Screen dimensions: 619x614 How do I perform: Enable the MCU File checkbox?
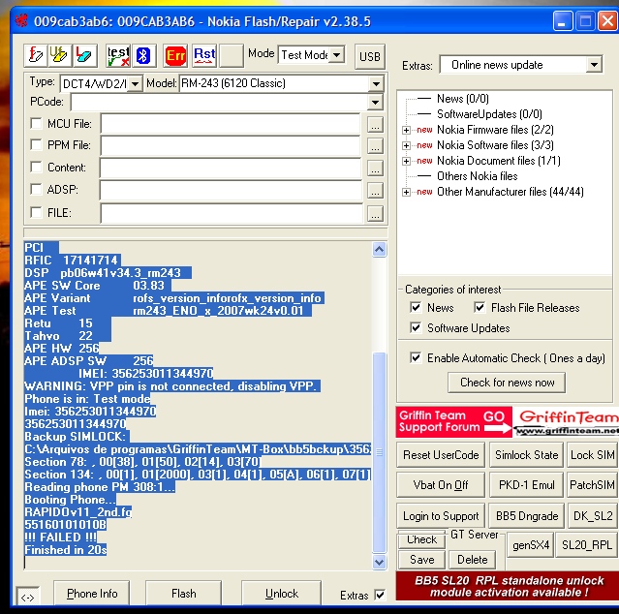[x=36, y=124]
